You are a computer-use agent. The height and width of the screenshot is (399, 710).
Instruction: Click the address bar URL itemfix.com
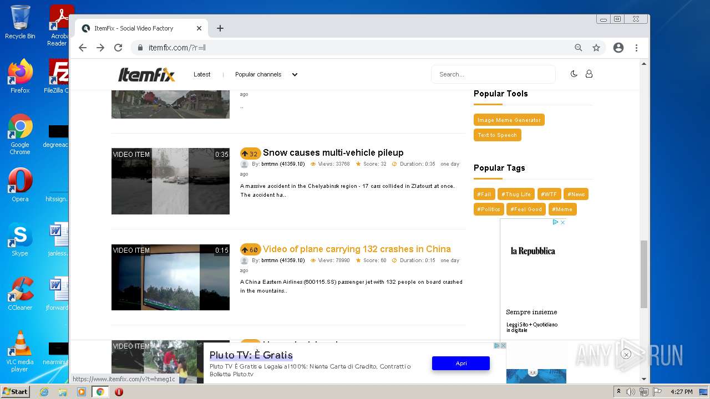[x=177, y=48]
